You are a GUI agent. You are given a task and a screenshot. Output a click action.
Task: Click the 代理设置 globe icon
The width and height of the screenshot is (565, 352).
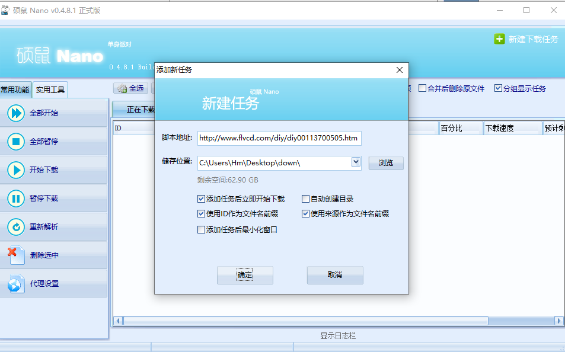click(16, 284)
